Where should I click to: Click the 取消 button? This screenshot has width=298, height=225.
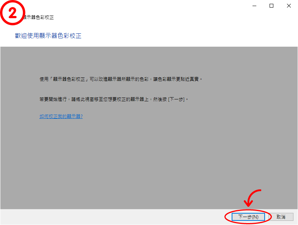281,217
